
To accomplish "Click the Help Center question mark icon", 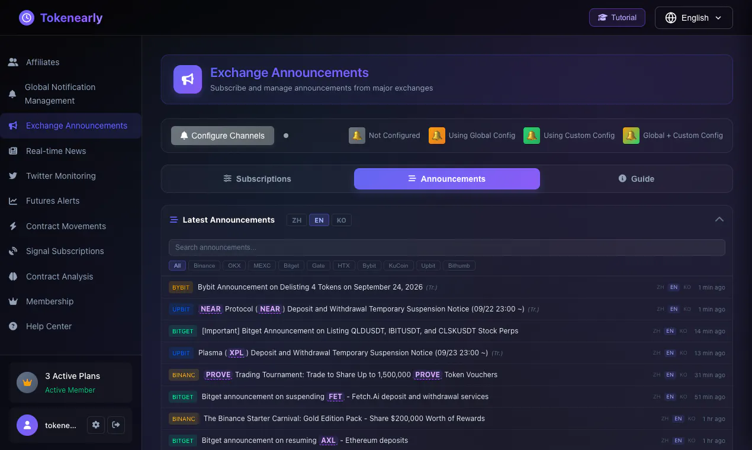I will pyautogui.click(x=13, y=326).
